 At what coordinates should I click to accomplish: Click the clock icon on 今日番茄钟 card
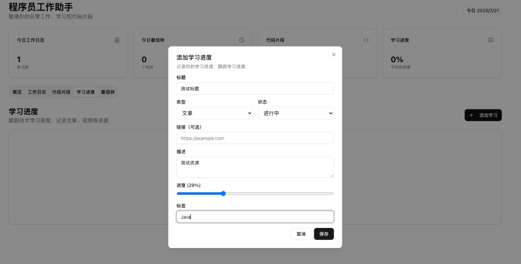click(242, 40)
